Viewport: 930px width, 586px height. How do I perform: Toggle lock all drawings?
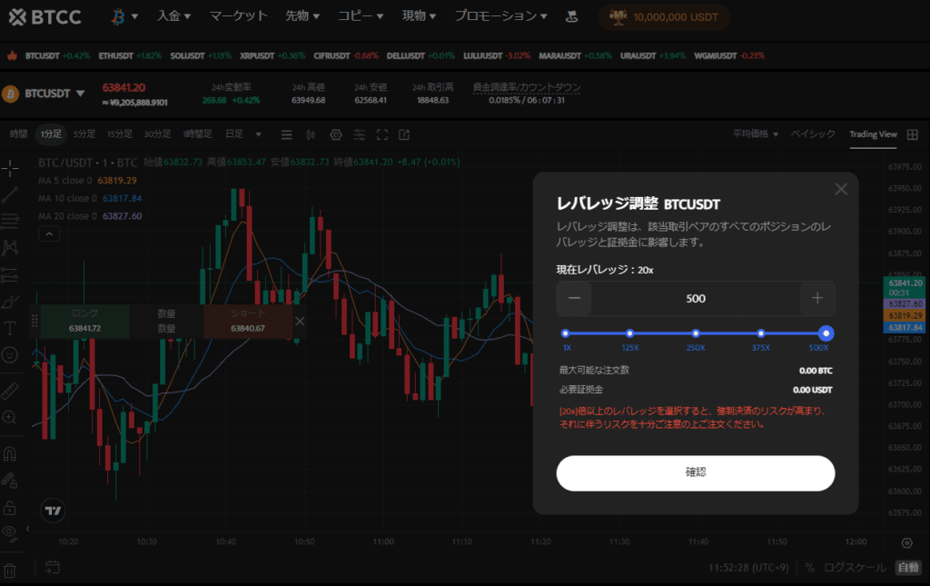coord(10,506)
